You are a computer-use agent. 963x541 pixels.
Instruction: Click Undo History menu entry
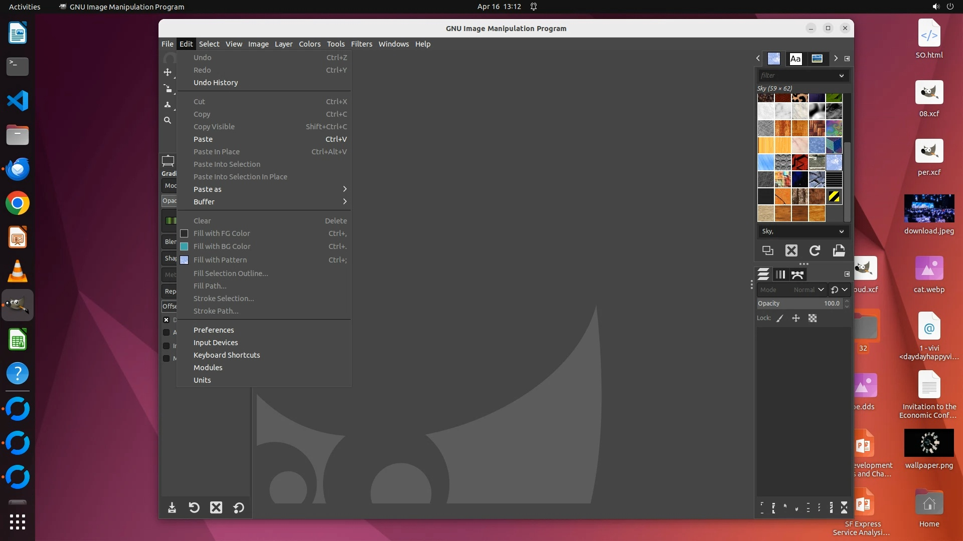pos(216,83)
